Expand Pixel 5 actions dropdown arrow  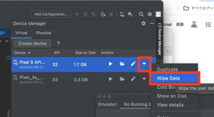(x=144, y=64)
